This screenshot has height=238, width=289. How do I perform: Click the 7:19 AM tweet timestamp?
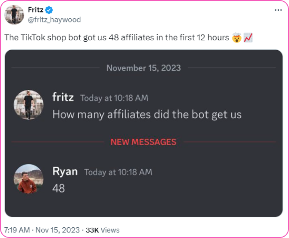(x=17, y=230)
